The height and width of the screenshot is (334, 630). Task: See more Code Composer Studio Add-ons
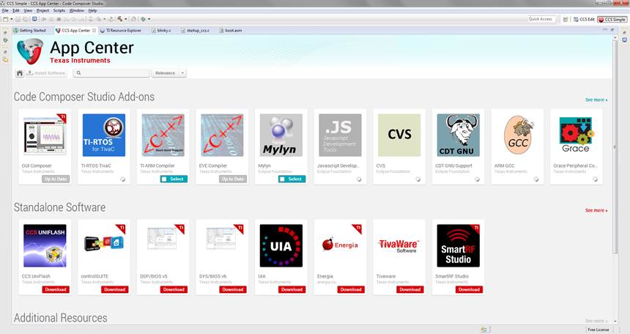click(x=596, y=100)
